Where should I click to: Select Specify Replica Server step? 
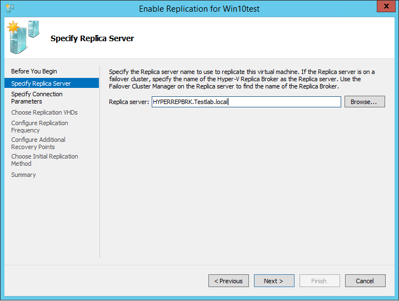(52, 83)
